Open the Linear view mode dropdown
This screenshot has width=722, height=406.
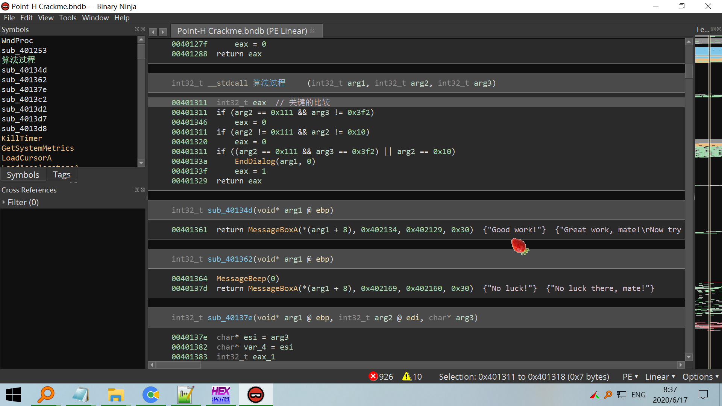660,377
